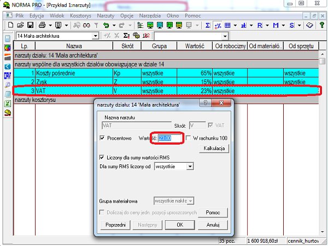Open the R toolbar dropdown arrow

[266, 25]
